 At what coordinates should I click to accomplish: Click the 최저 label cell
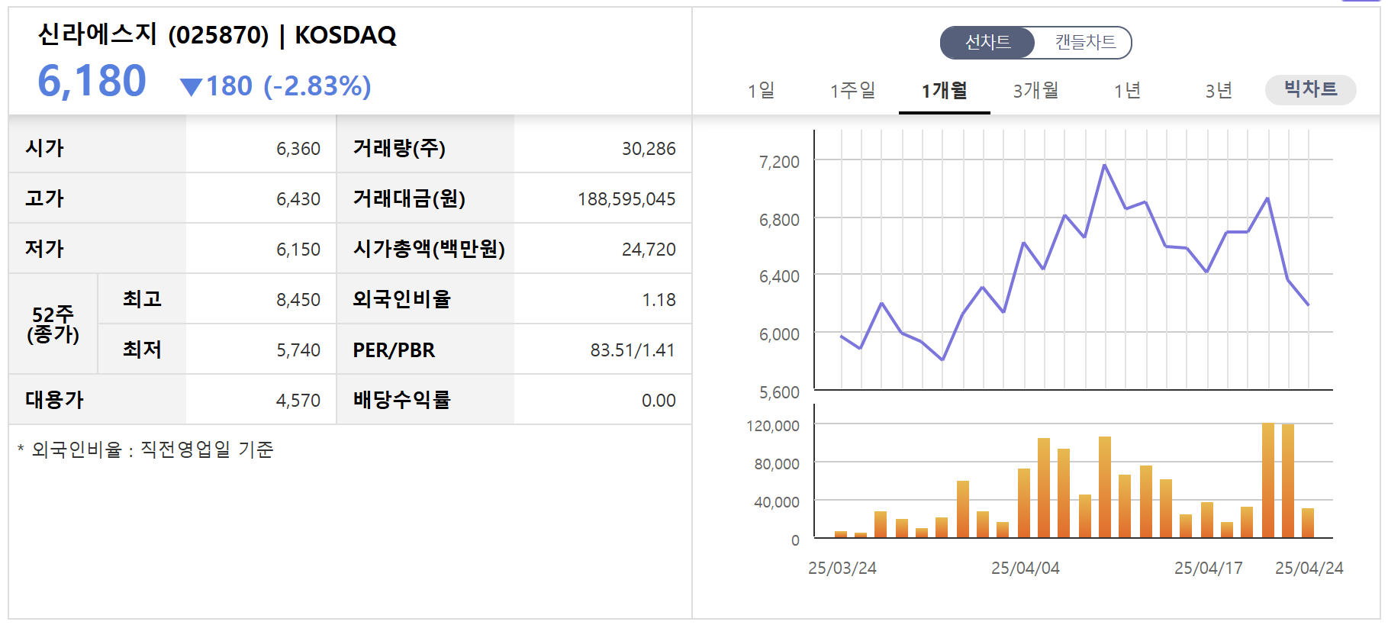coord(142,350)
